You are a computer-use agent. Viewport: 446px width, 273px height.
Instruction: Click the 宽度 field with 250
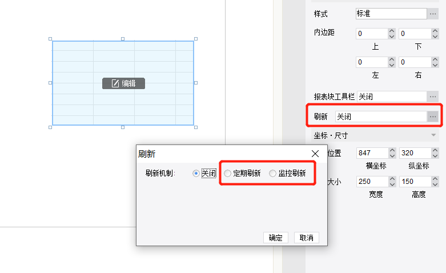pos(372,182)
